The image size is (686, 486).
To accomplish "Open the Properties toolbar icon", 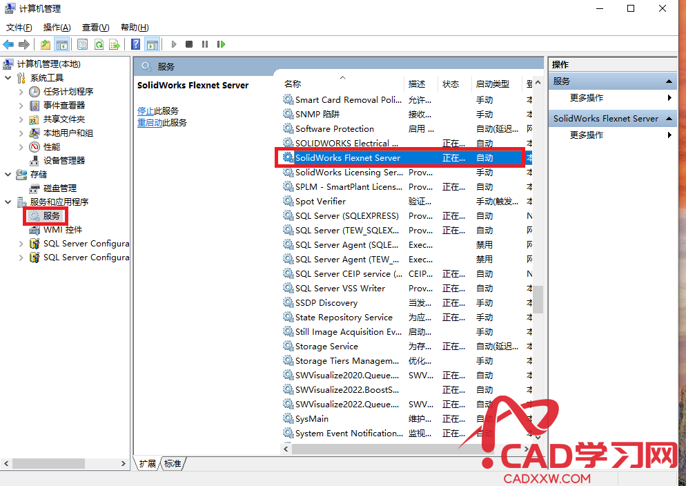I will pyautogui.click(x=82, y=44).
